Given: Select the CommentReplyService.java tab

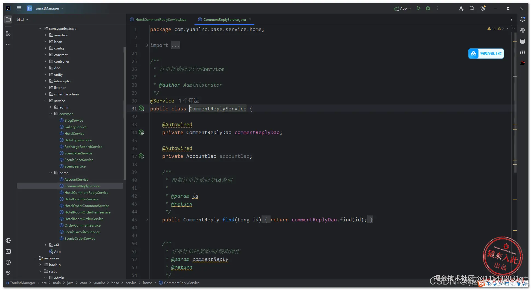Looking at the screenshot, I should point(225,19).
